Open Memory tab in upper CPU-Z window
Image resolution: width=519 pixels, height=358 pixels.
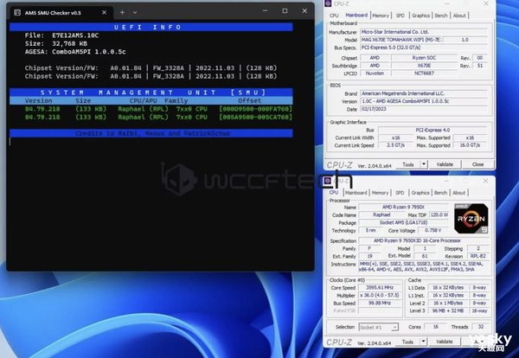tap(381, 16)
